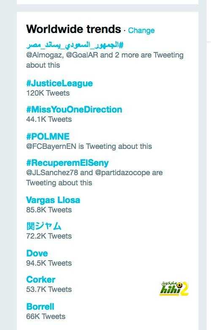Open the #RecuperemElSeny trend
The height and width of the screenshot is (330, 211).
(x=68, y=163)
